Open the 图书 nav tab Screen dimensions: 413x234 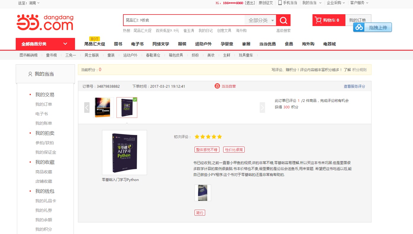118,44
